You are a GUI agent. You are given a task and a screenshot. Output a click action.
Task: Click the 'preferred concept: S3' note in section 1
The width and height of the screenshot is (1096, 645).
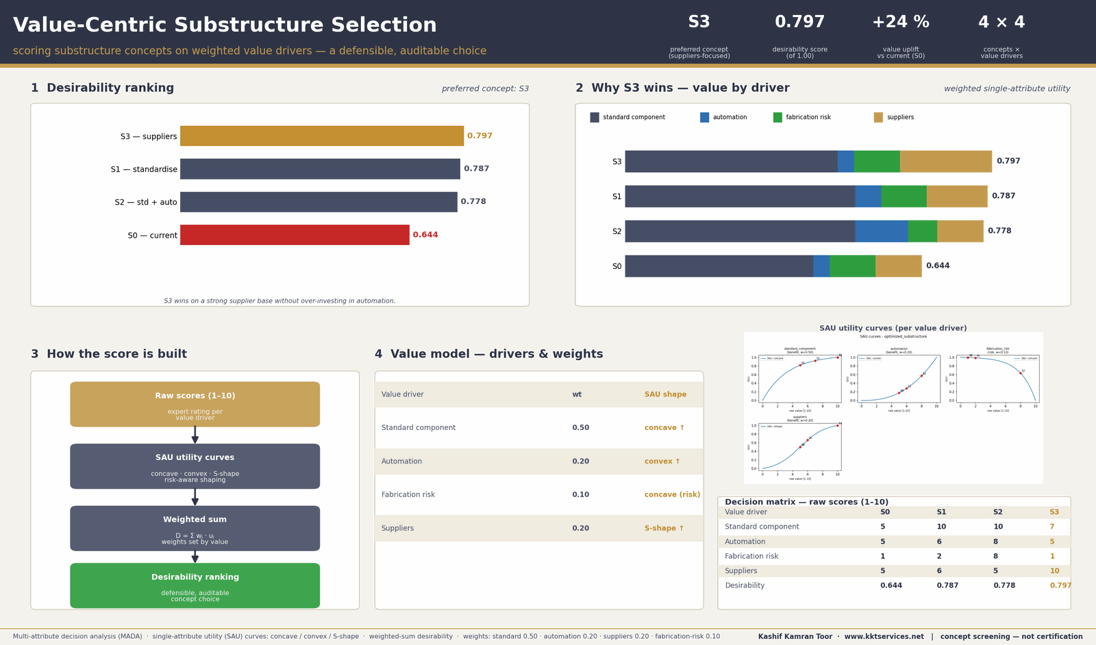pyautogui.click(x=485, y=89)
